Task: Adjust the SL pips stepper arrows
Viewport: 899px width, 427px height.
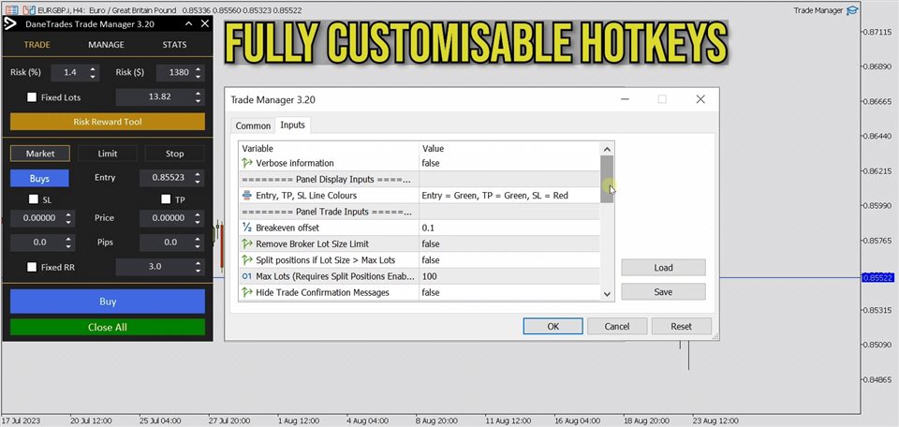Action: tap(68, 243)
